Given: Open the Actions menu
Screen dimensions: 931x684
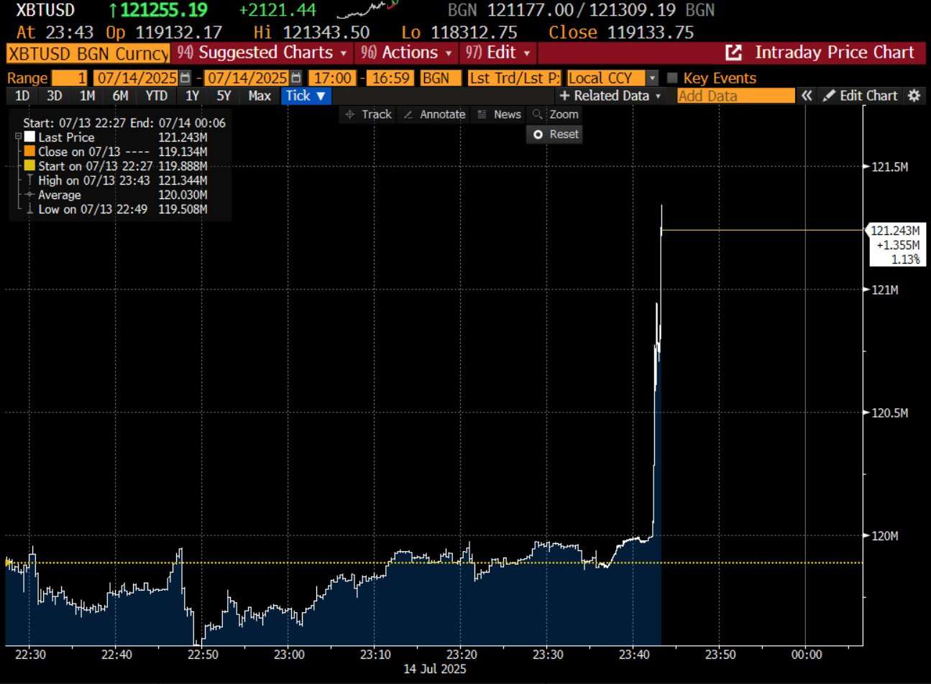Looking at the screenshot, I should tap(407, 52).
